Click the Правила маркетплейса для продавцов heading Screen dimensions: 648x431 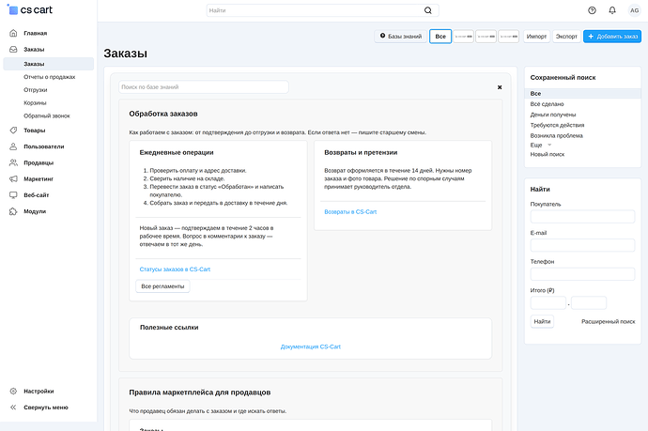(200, 393)
